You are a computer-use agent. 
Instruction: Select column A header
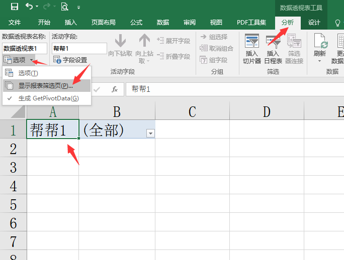pos(53,112)
